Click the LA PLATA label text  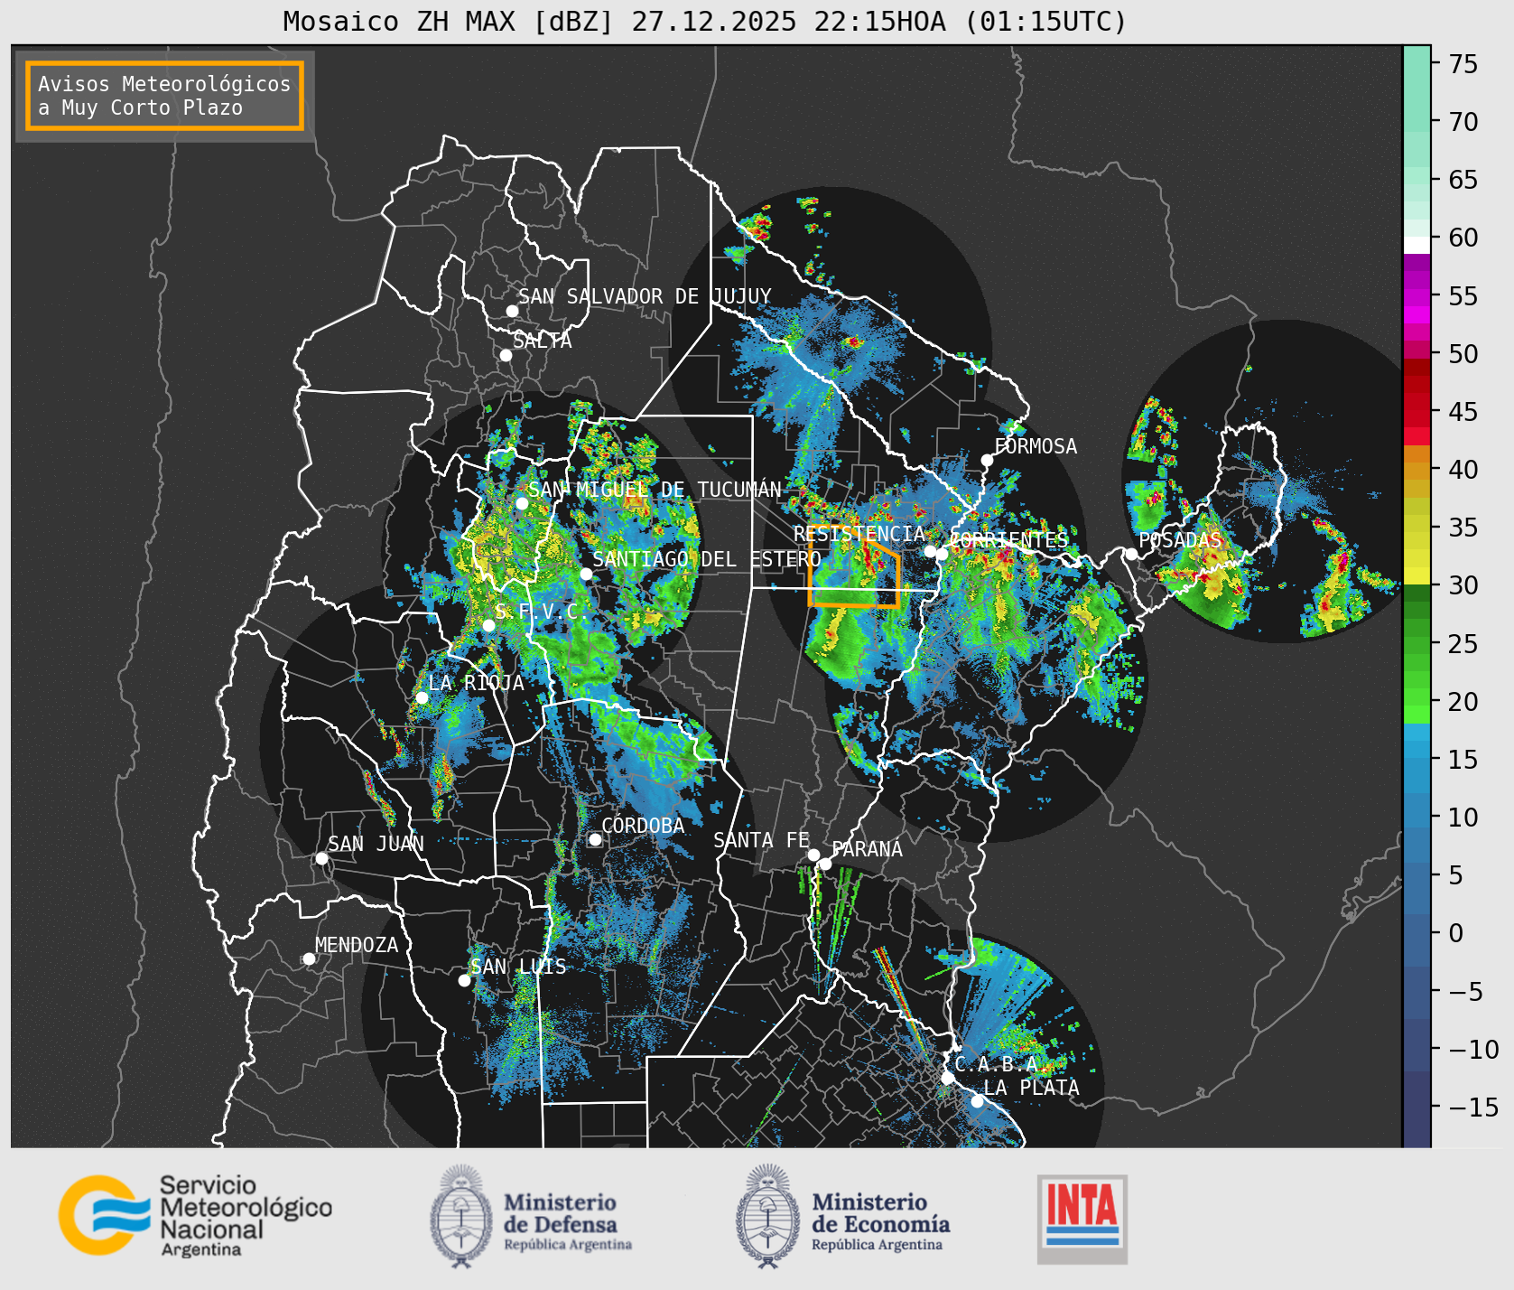click(x=1031, y=1088)
